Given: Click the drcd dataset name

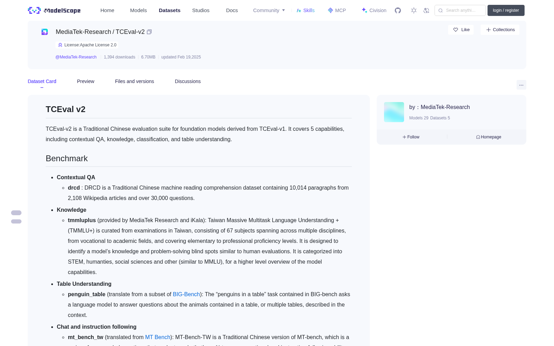Looking at the screenshot, I should tap(74, 188).
